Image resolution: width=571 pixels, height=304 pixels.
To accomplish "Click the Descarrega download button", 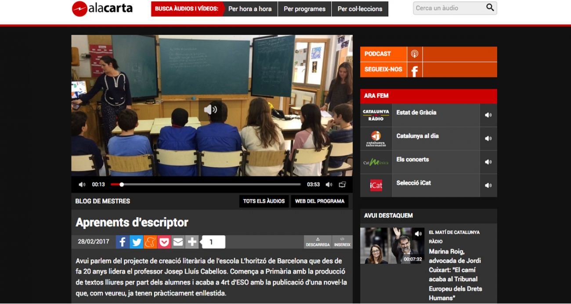I will [x=318, y=242].
